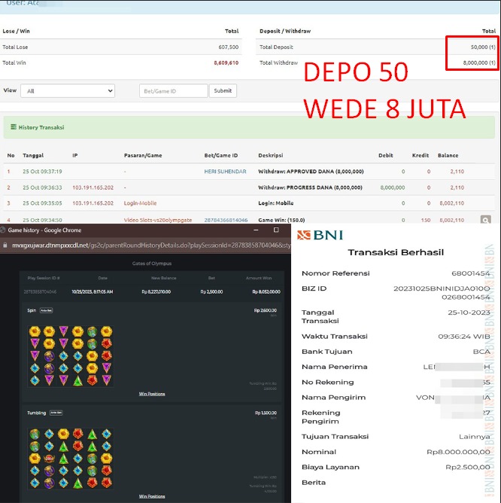Click the Game history Chrome window icon
This screenshot has height=503, width=501.
[3, 230]
